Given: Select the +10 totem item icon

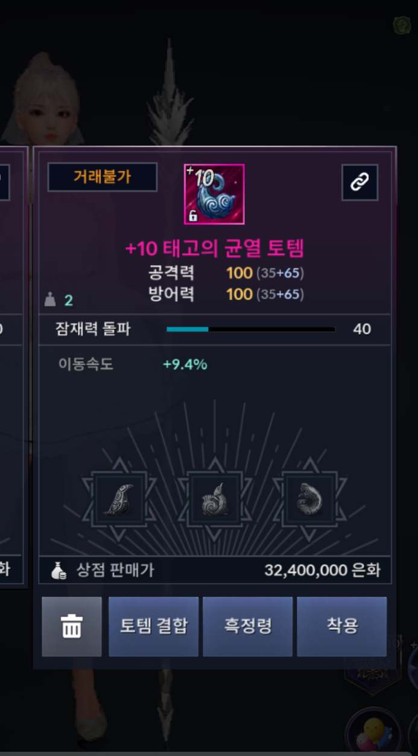Looking at the screenshot, I should point(214,194).
